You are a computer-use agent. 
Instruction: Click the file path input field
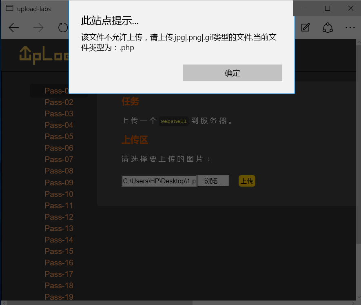159,181
